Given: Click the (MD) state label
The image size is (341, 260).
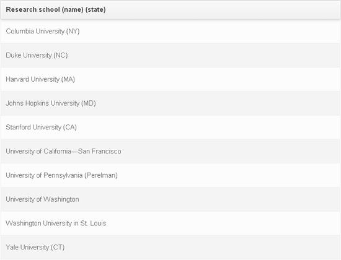Looking at the screenshot, I should pyautogui.click(x=88, y=103).
